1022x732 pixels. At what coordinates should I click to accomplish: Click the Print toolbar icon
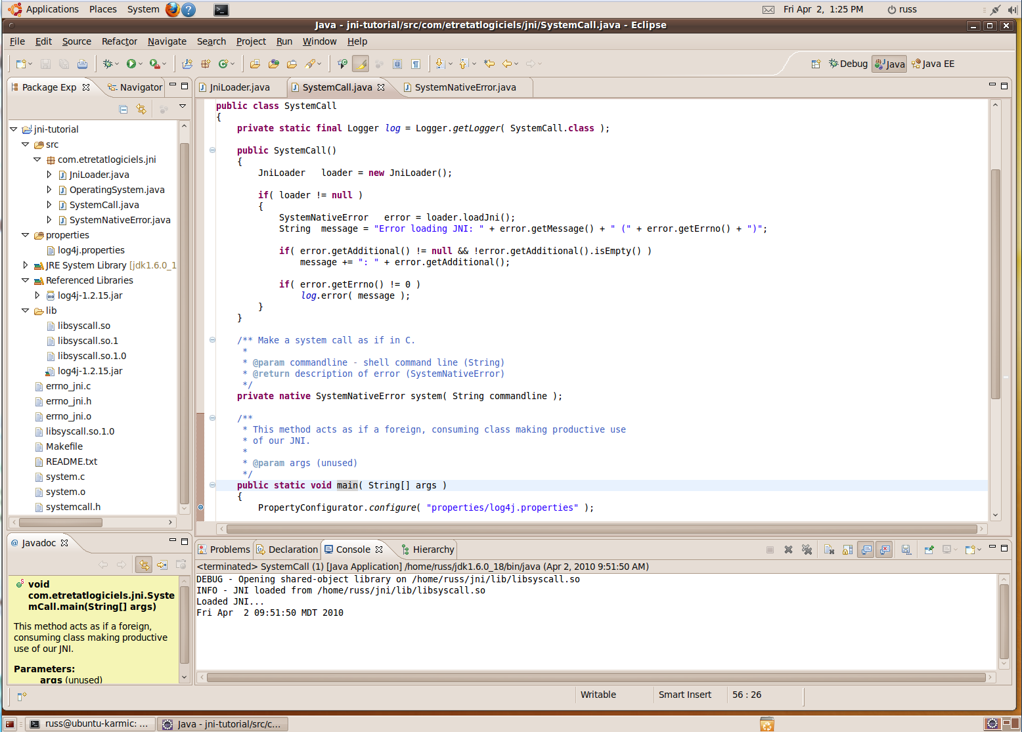[82, 64]
